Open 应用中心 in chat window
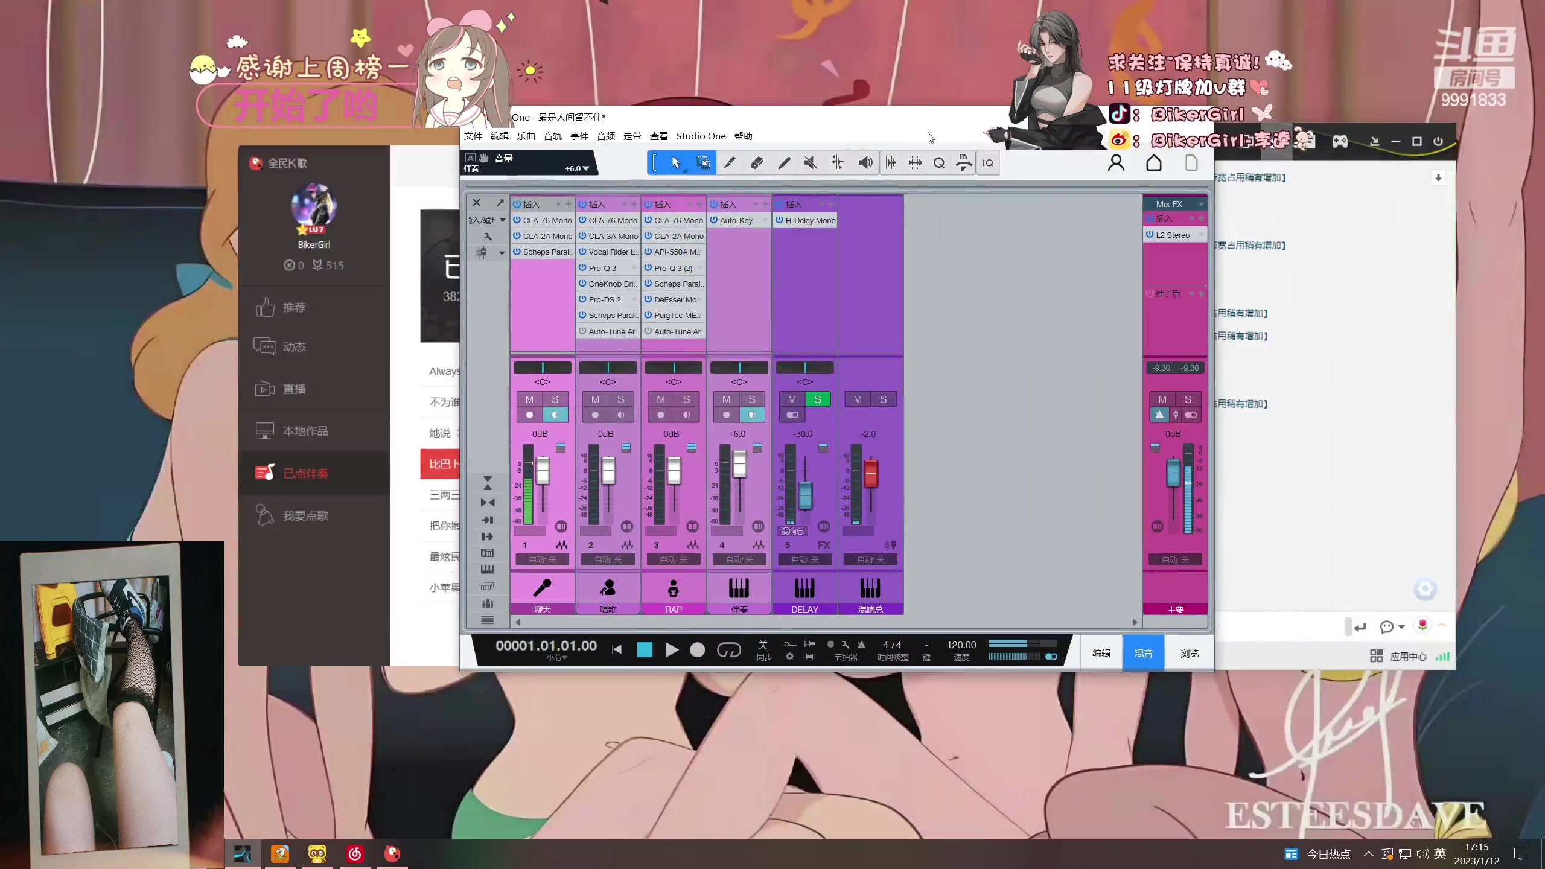Image resolution: width=1545 pixels, height=869 pixels. (1399, 656)
